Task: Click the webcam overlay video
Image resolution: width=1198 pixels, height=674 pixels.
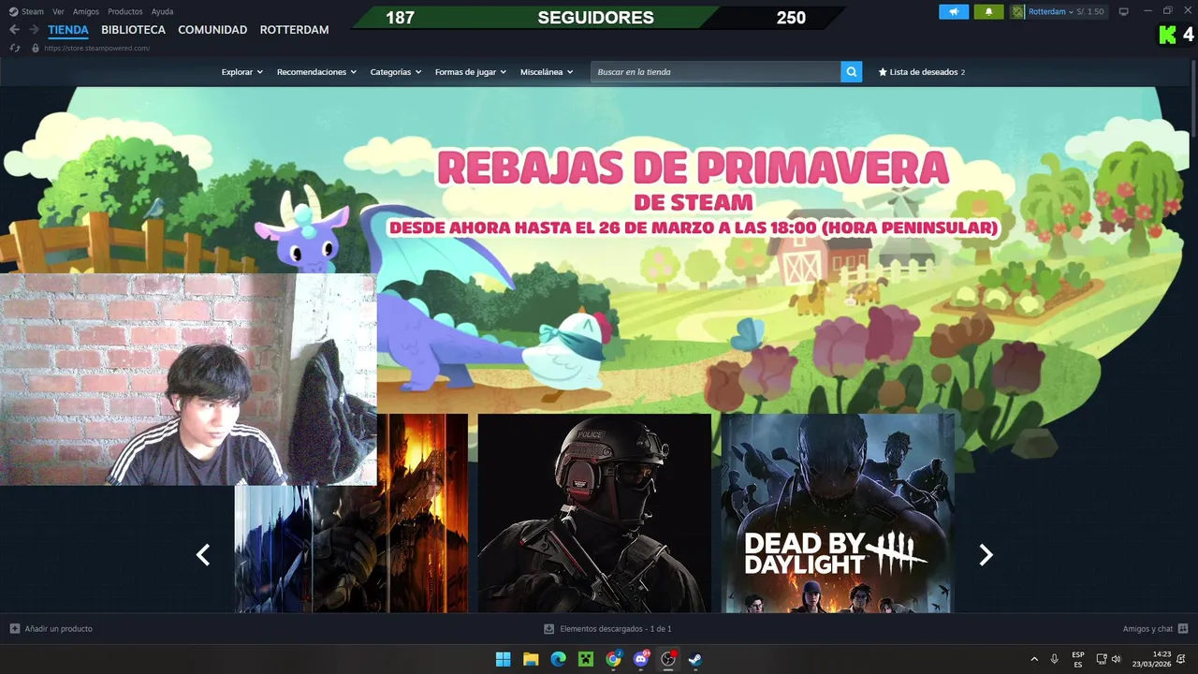Action: (188, 379)
